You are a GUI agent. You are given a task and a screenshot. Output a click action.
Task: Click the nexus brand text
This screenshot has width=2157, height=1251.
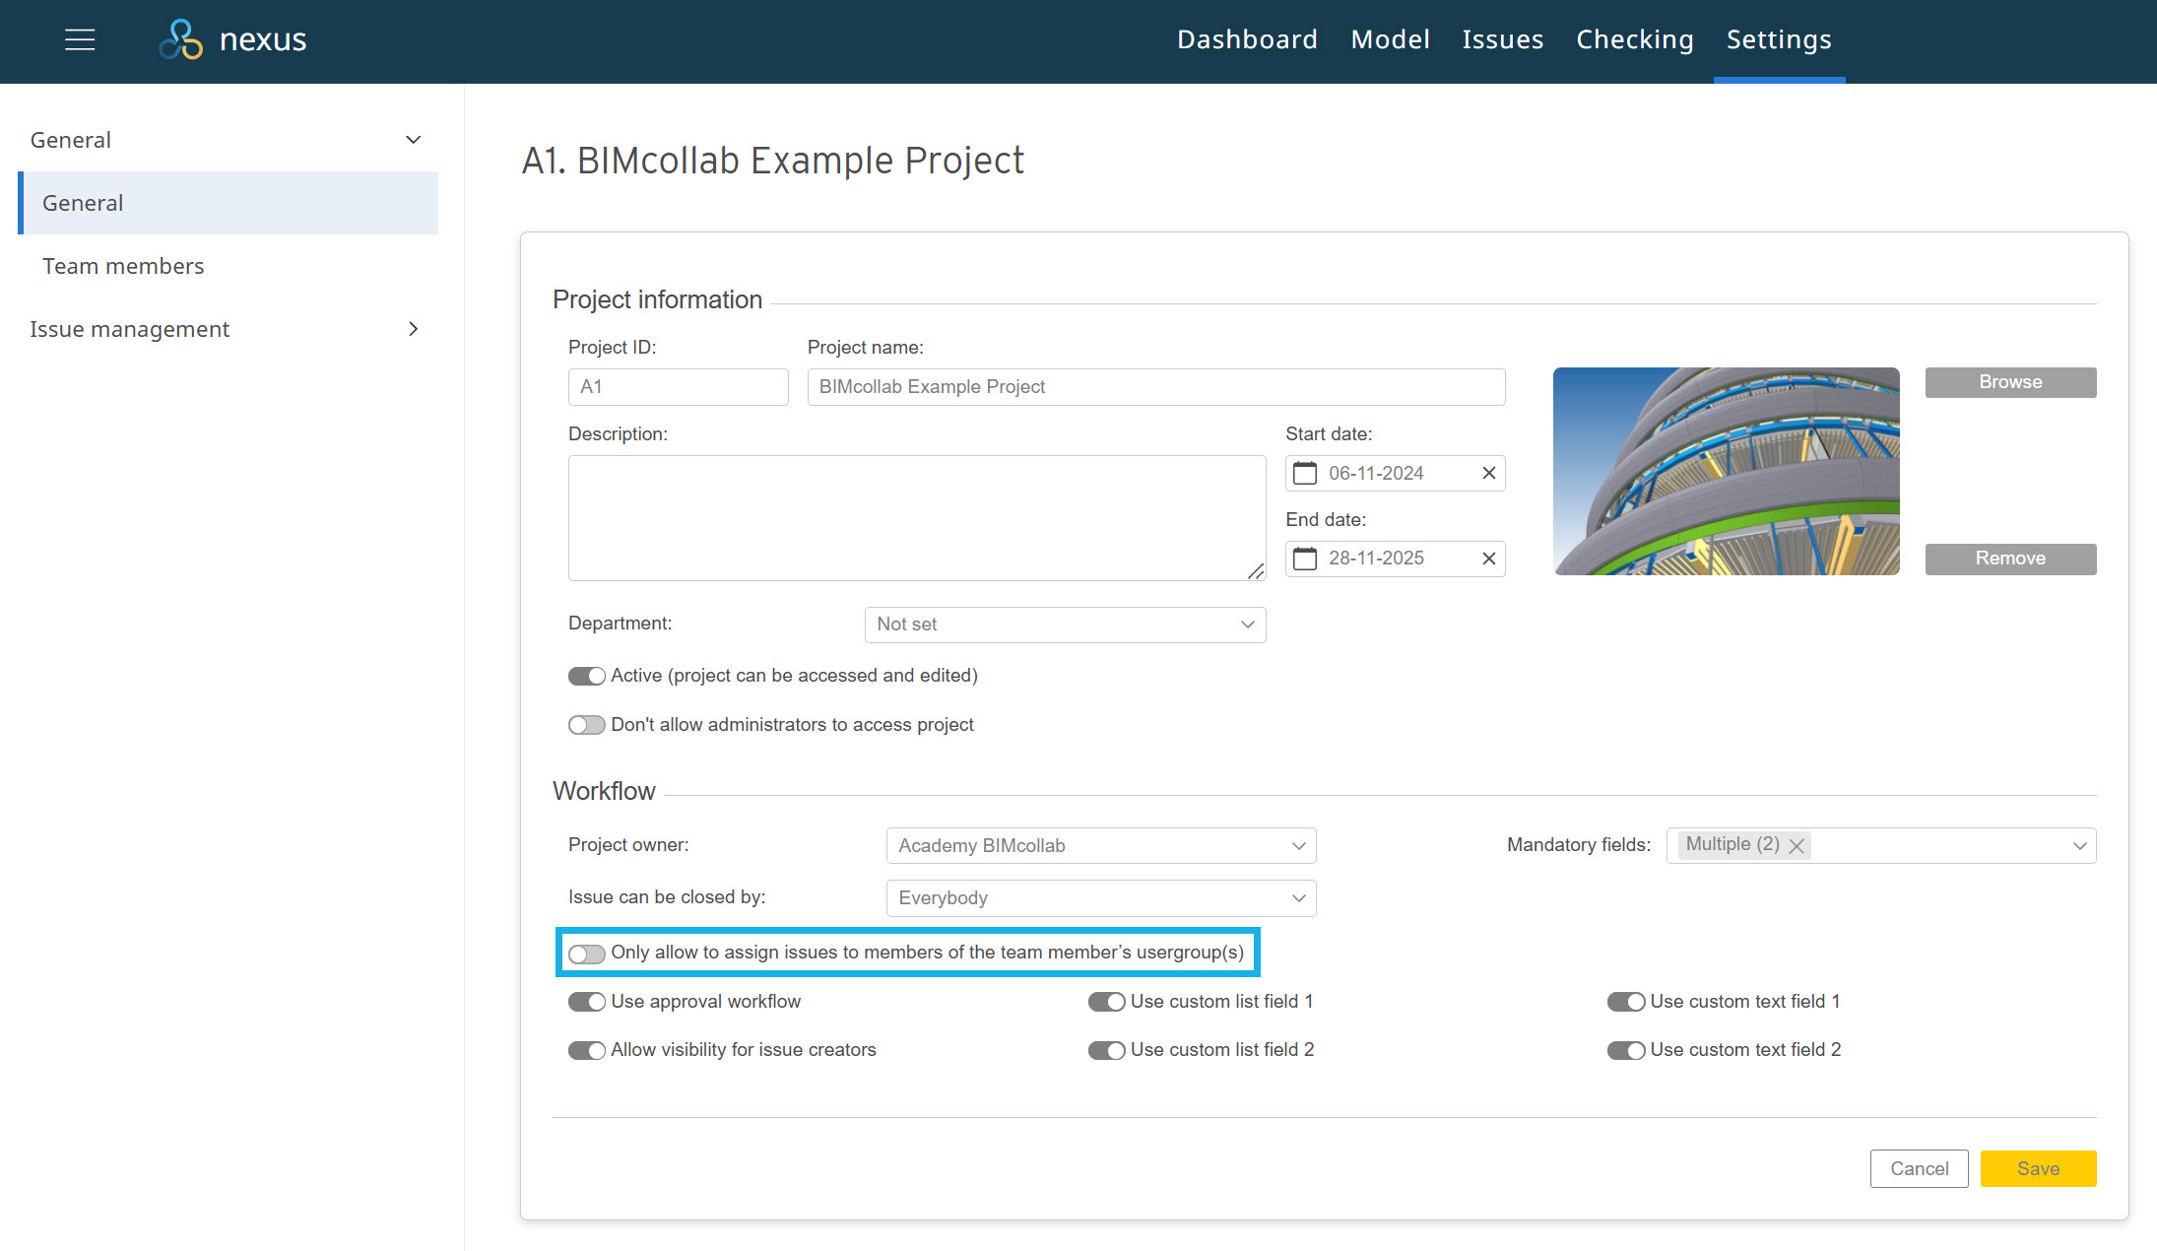point(263,39)
